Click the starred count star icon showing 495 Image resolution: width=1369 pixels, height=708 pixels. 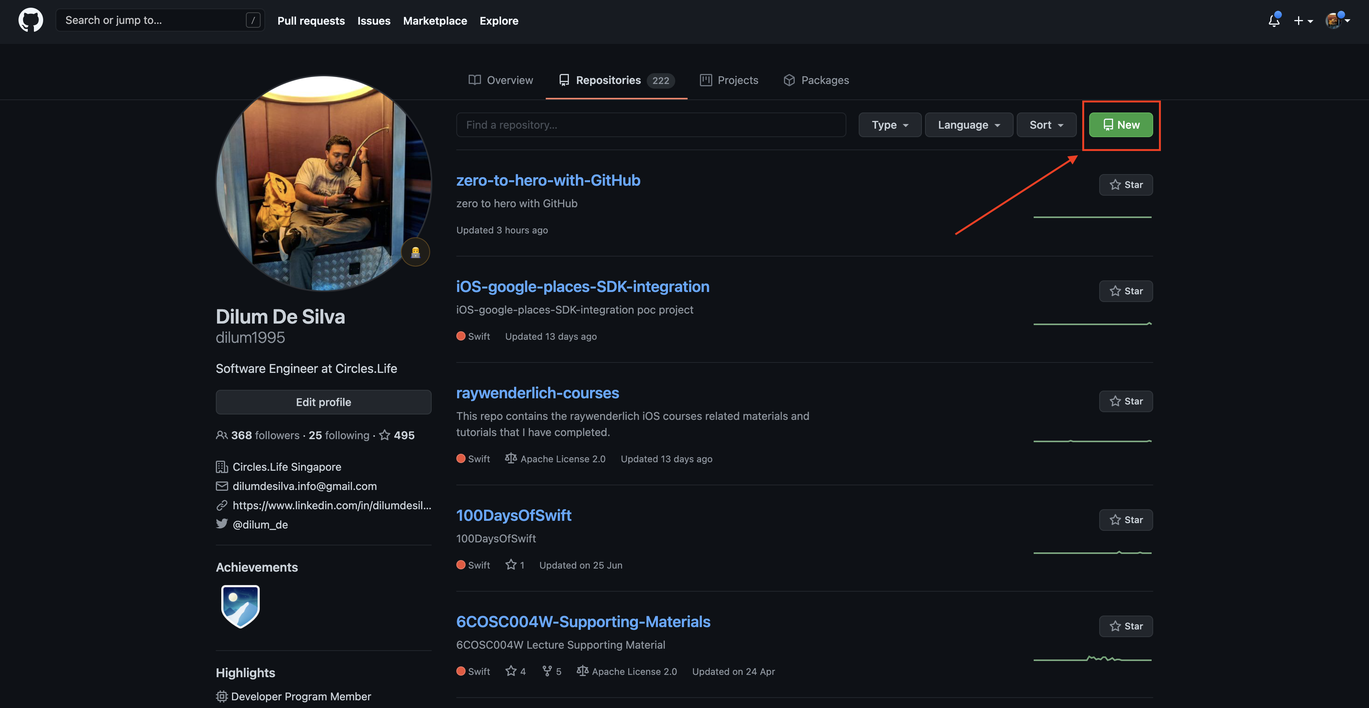[385, 435]
